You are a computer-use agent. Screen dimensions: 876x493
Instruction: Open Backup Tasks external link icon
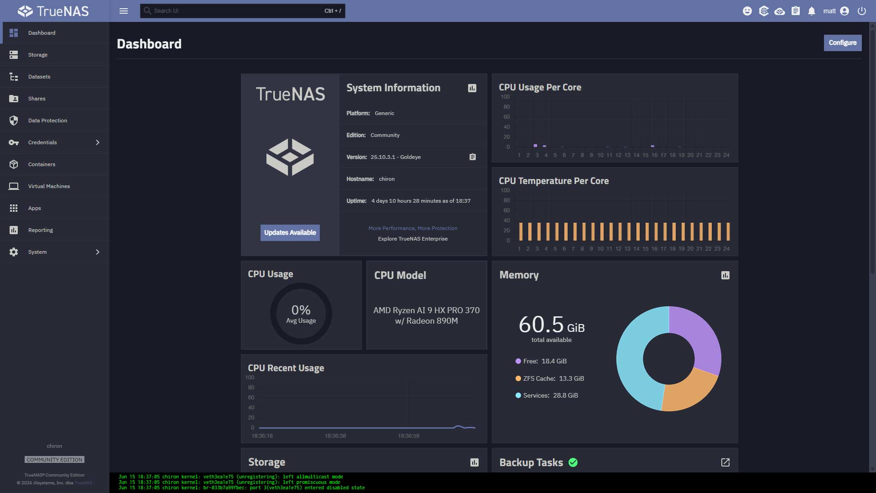click(725, 462)
